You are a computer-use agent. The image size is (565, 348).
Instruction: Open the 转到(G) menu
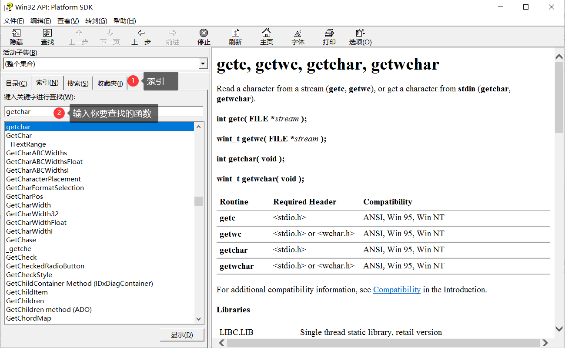(96, 21)
